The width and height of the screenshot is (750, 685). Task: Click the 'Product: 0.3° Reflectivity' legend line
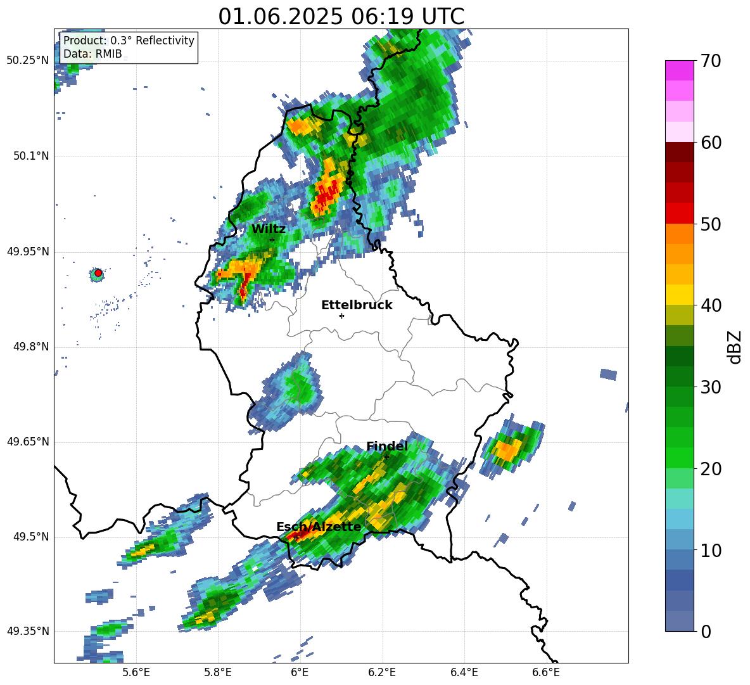(129, 41)
